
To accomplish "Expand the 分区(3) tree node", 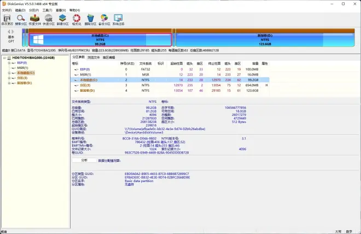I will (x=9, y=78).
